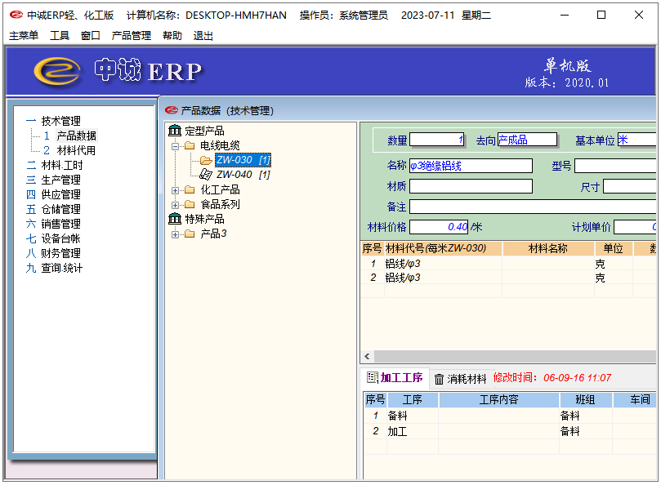Viewport: 661px width, 485px height.
Task: Click the 特殊产品 building icon
Action: tap(175, 219)
